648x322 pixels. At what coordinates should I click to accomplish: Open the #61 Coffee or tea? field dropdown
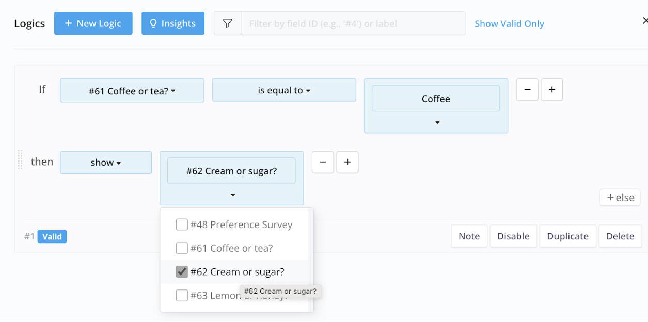[132, 90]
